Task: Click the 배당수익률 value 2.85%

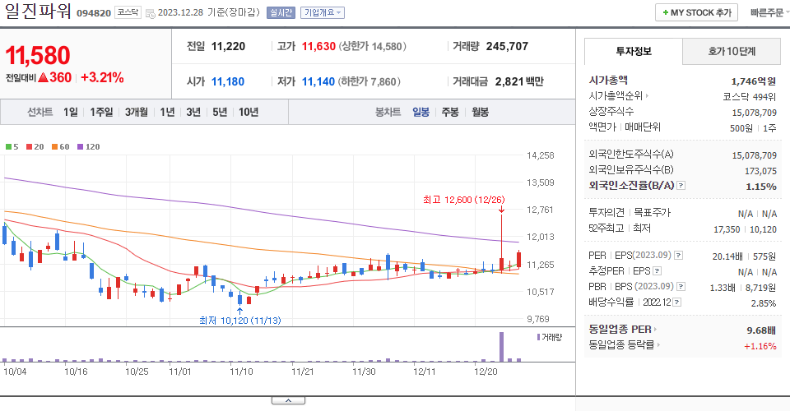Action: (x=764, y=302)
